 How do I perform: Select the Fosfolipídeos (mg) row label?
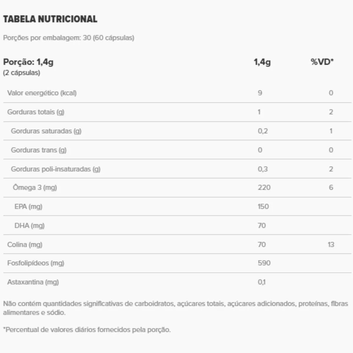coord(36,263)
